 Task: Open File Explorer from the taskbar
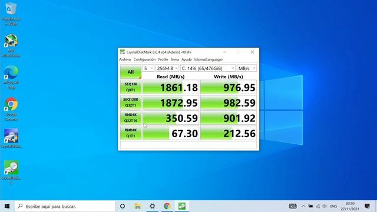coord(137,206)
